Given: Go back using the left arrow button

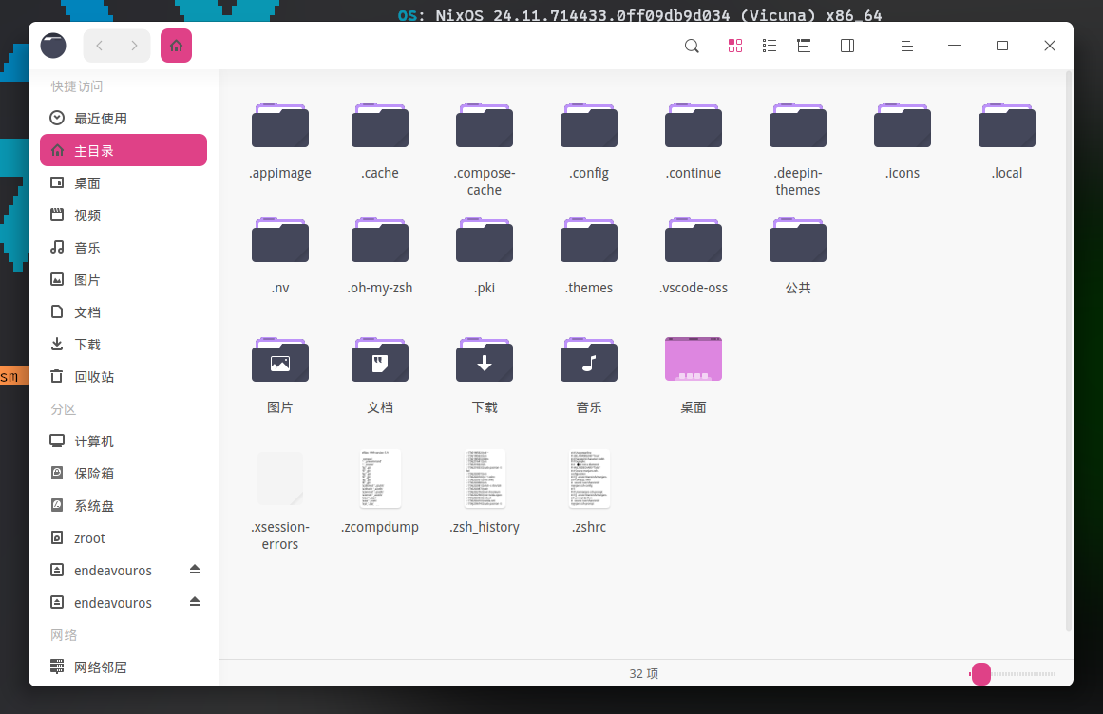Looking at the screenshot, I should click(x=100, y=46).
